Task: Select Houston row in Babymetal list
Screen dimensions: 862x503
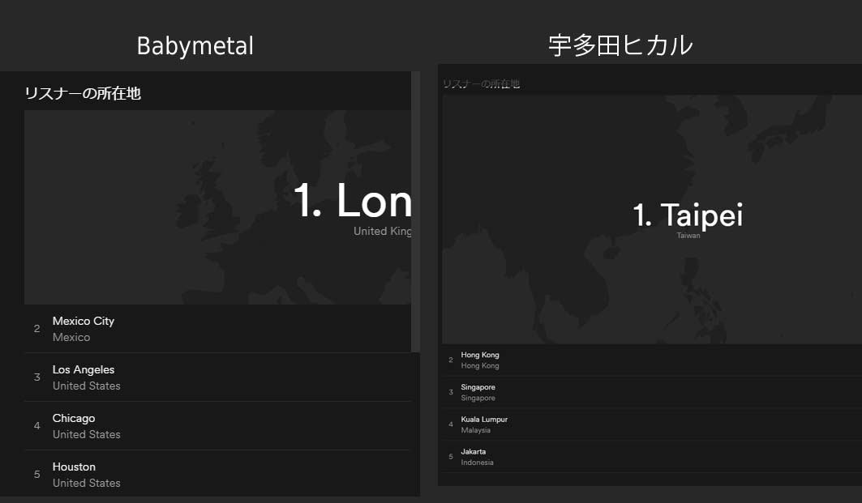Action: (217, 474)
